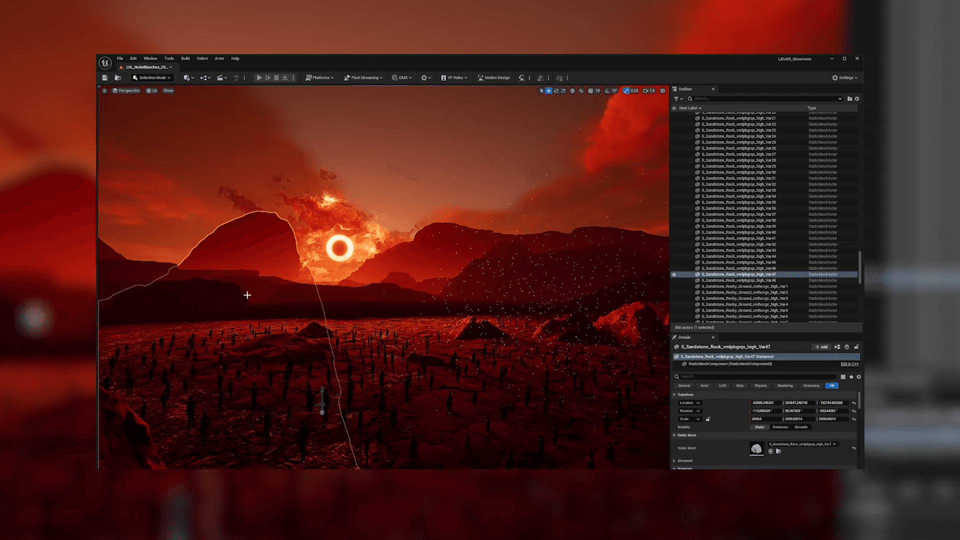Open the Selection Mode dropdown
The width and height of the screenshot is (960, 540).
point(152,78)
